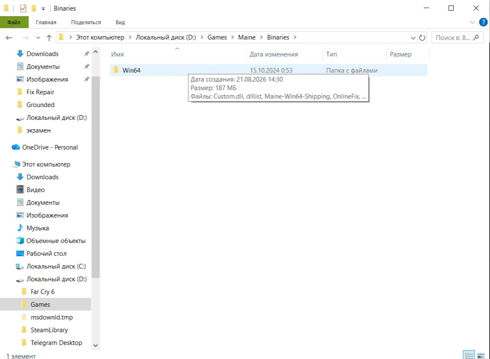This screenshot has height=359, width=490.
Task: Open Музыка in navigation tree
Action: coord(37,228)
